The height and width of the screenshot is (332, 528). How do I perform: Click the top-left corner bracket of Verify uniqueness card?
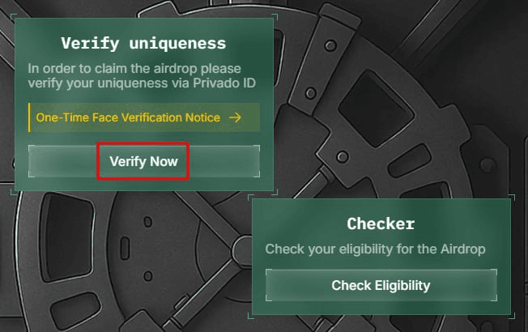coord(14,16)
